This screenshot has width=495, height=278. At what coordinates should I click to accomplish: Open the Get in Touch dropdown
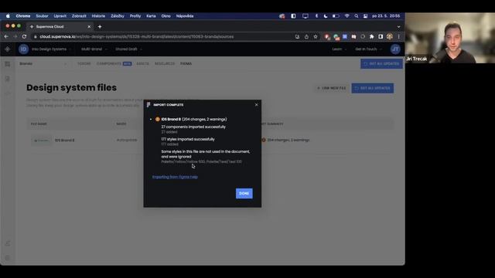tap(368, 49)
